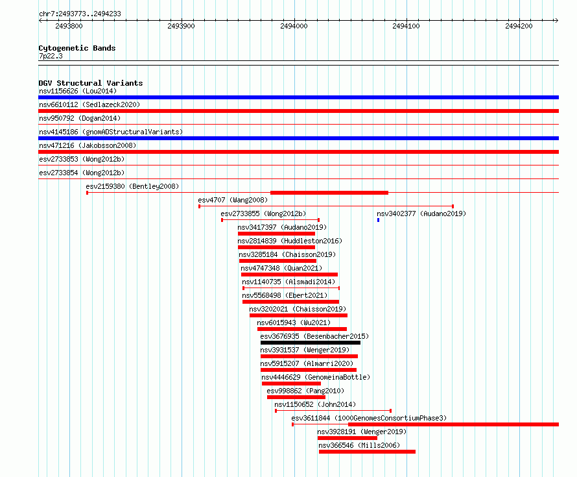Click esv2733855 (Wong2012b) label

coord(263,214)
